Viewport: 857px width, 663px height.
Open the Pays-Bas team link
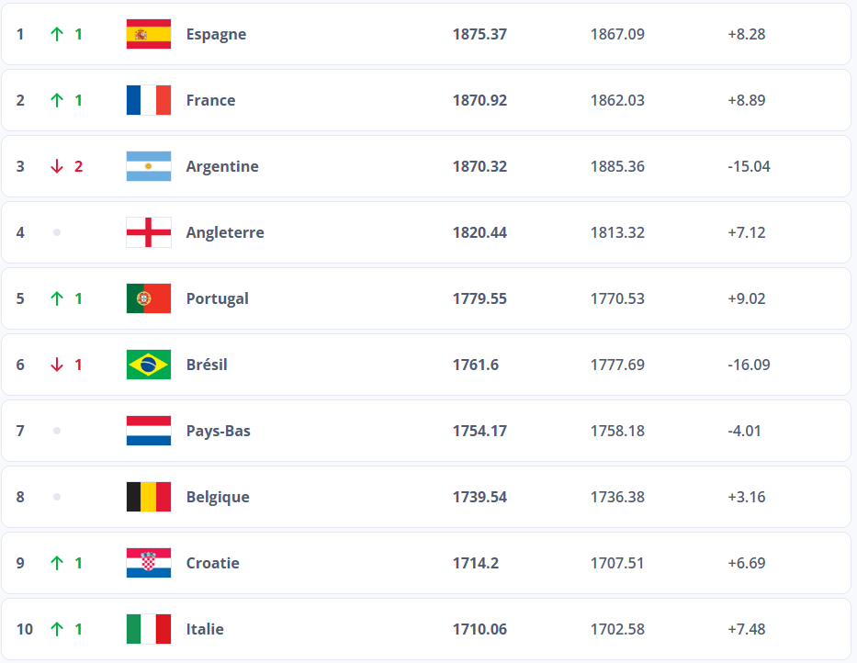coord(218,431)
